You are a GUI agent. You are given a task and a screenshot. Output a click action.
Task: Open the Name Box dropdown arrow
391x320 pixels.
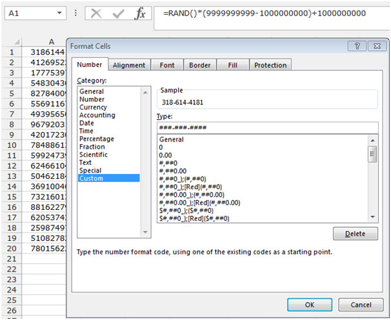pos(60,14)
